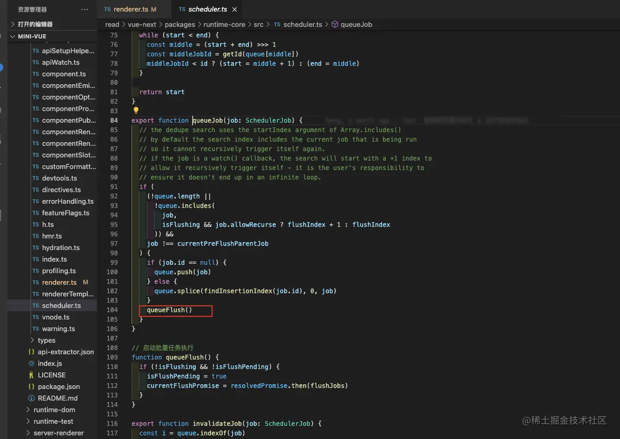Open rendererTempl... file in explorer
Image resolution: width=620 pixels, height=439 pixels.
click(x=67, y=294)
